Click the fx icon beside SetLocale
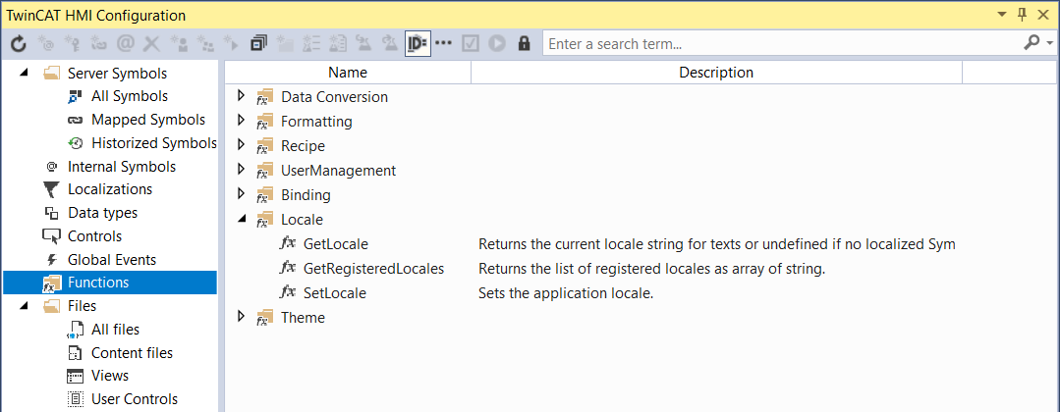The image size is (1060, 412). (x=287, y=292)
